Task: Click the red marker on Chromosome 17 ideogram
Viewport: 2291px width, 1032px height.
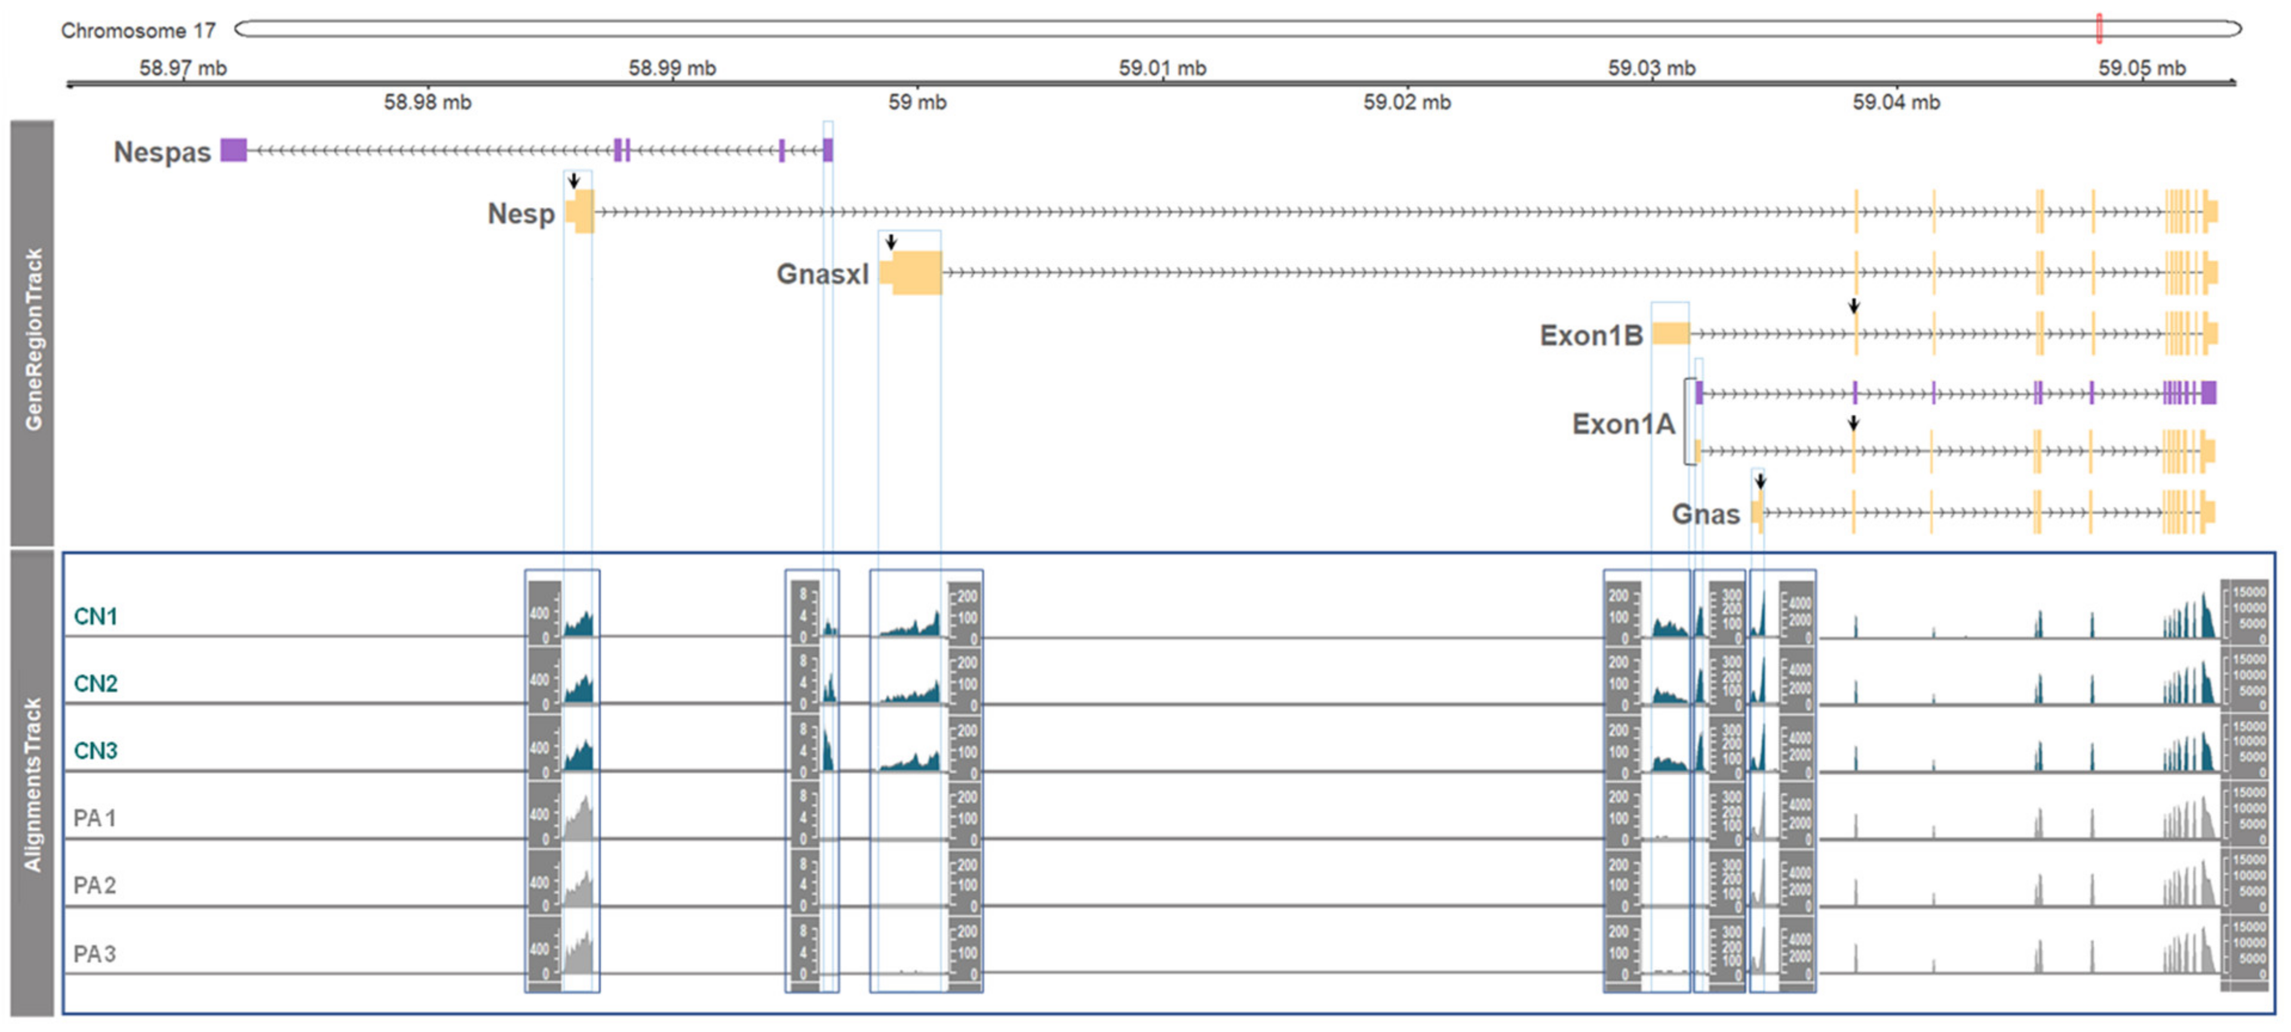Action: pyautogui.click(x=2099, y=29)
